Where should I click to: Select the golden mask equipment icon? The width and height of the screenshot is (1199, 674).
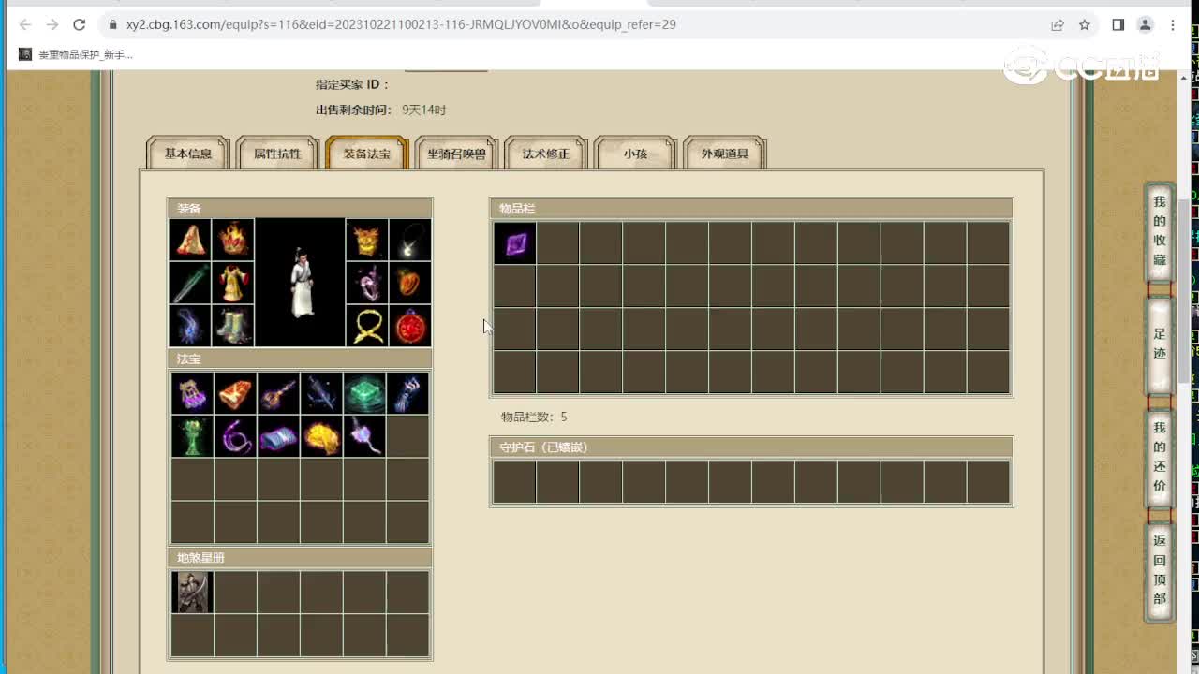[x=366, y=240]
